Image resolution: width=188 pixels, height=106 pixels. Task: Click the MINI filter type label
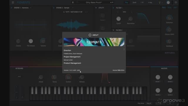tap(124, 12)
